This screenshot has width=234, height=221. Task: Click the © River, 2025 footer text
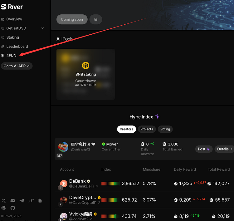(x=11, y=216)
